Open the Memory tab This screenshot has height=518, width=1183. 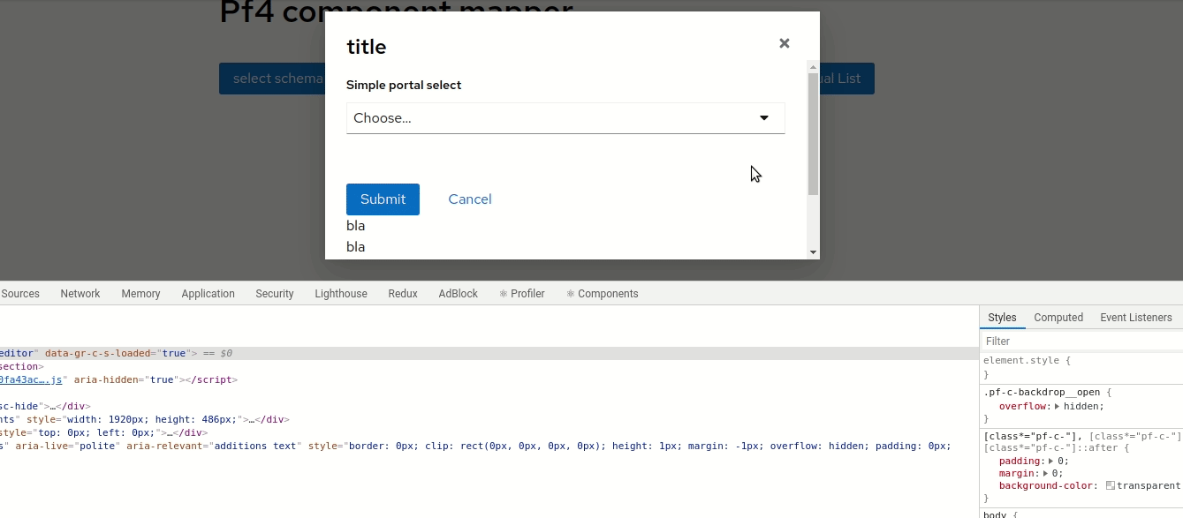click(140, 294)
